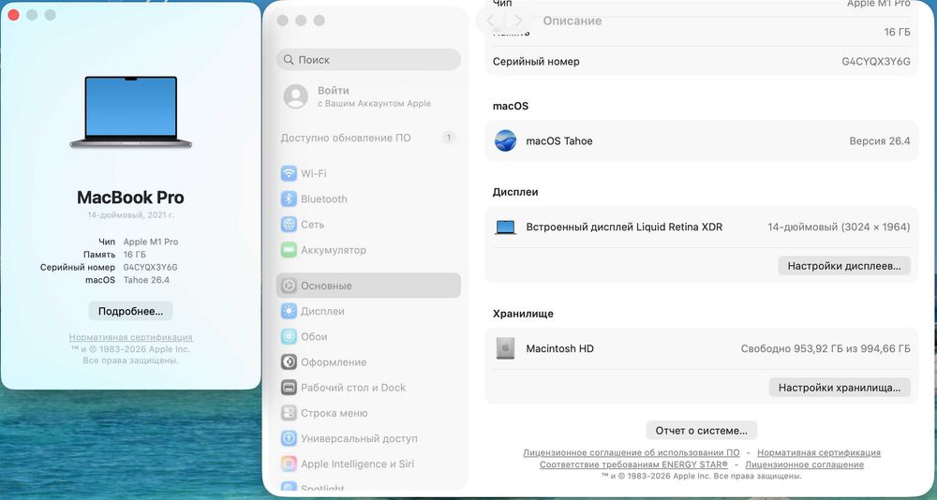Click 14-дюймовый, 2021 г. subtitle
The height and width of the screenshot is (500, 937).
(131, 215)
